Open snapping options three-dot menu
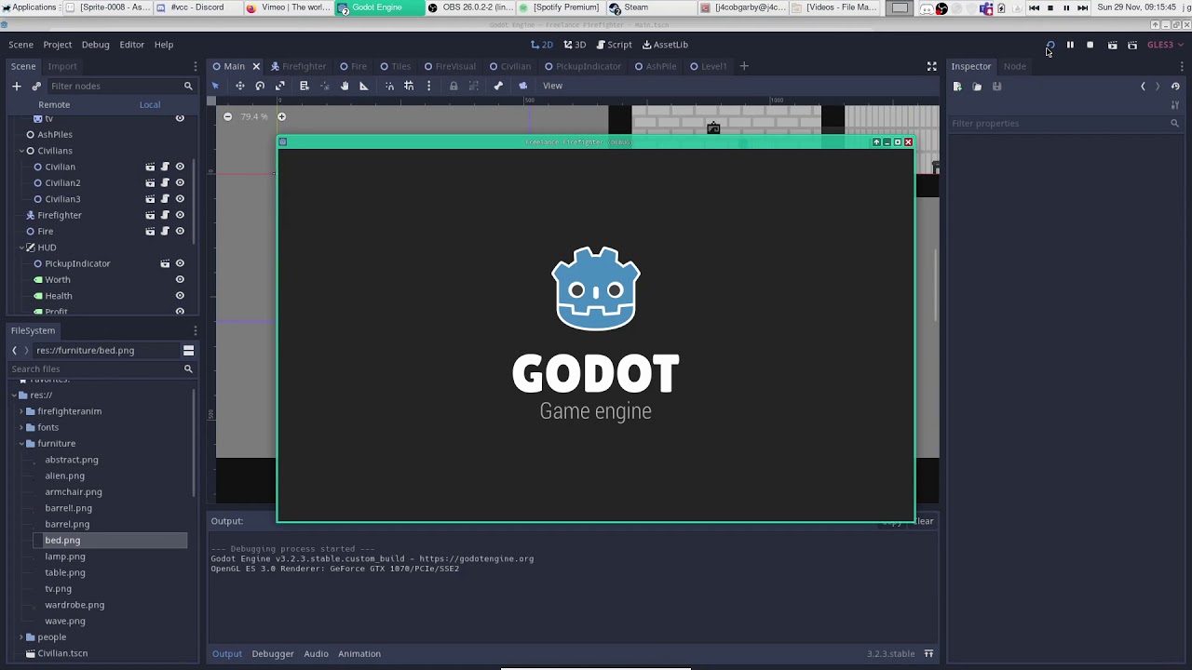1192x670 pixels. [x=428, y=86]
